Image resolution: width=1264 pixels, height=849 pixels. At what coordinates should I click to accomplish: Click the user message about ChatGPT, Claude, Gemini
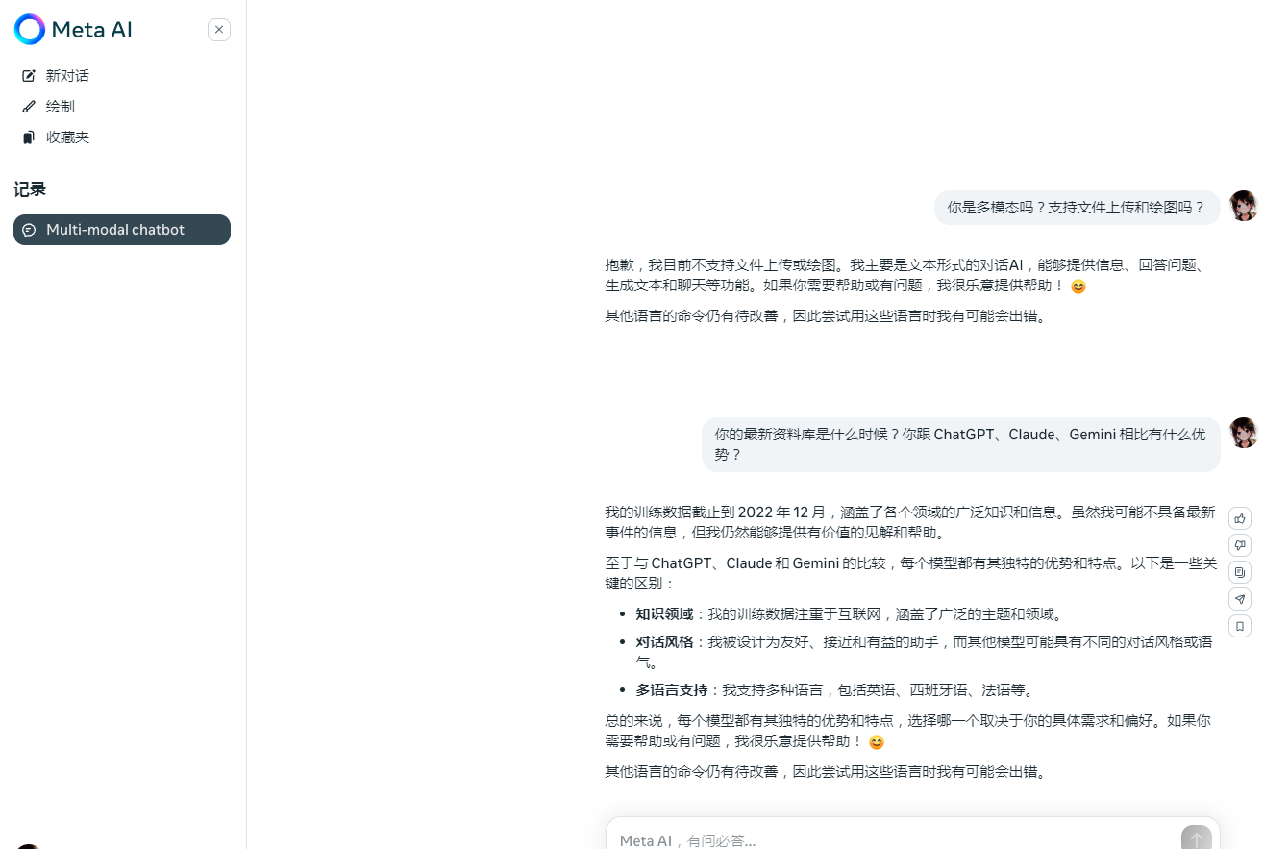pos(960,444)
